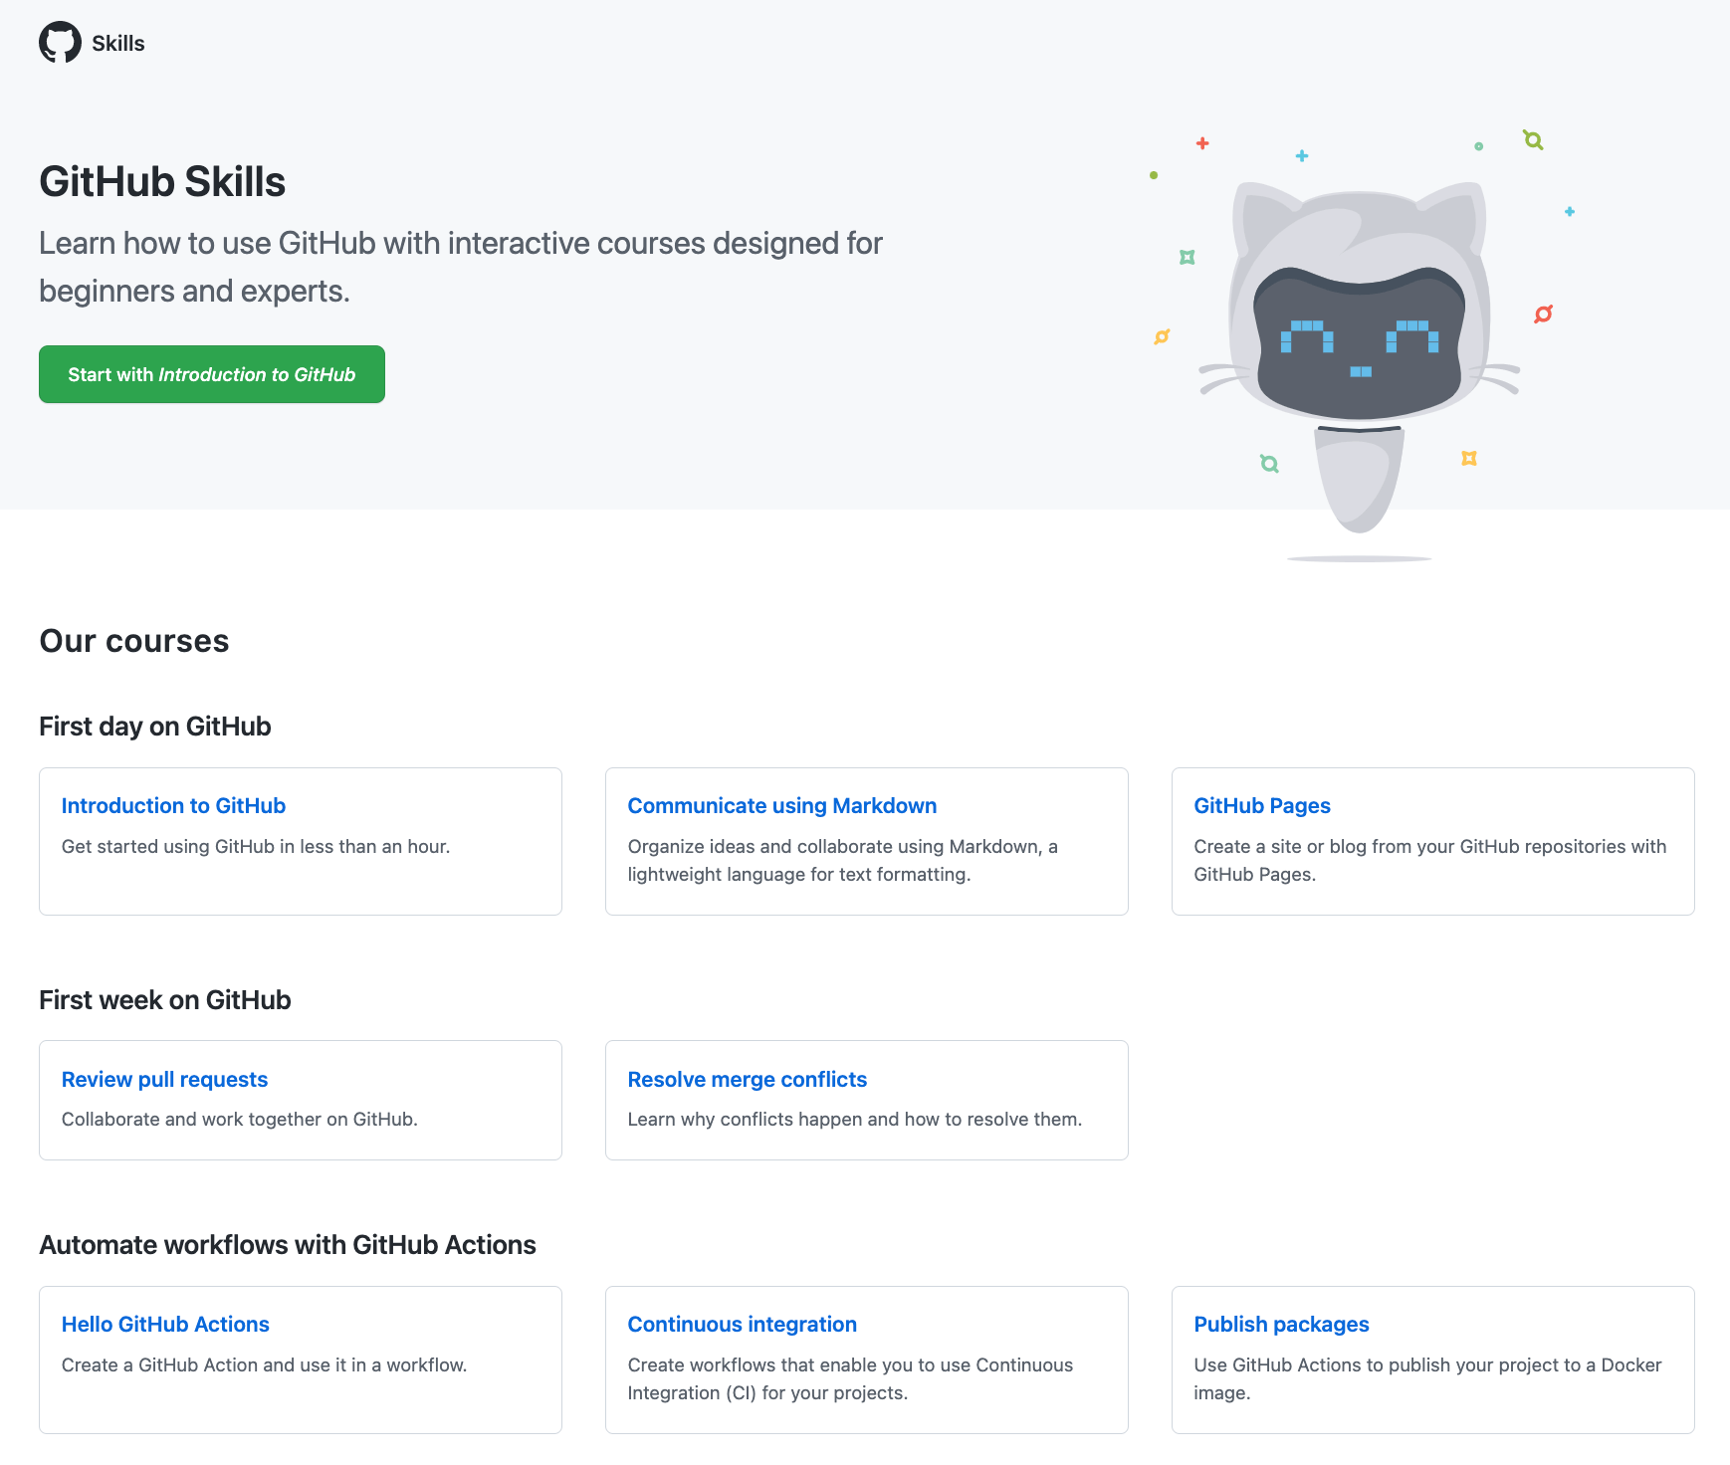This screenshot has height=1465, width=1730.
Task: Click the 'GitHub Skills' main heading
Action: [162, 182]
